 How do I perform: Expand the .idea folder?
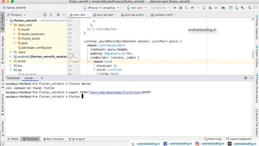point(11,52)
